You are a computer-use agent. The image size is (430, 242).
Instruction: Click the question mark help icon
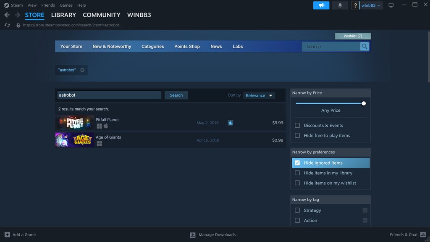[355, 5]
